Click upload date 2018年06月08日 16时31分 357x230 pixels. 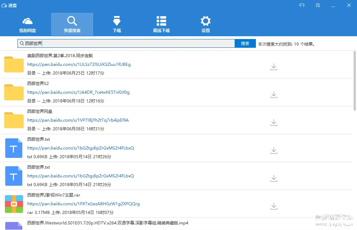coord(78,129)
